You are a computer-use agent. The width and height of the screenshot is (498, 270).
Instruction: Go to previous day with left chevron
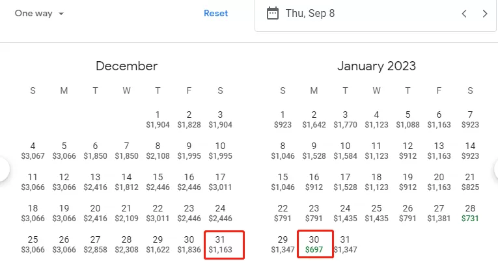464,14
